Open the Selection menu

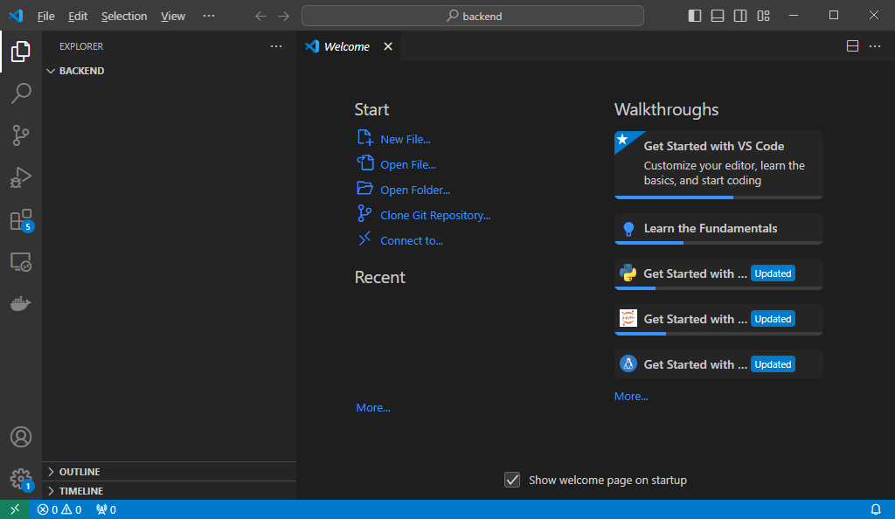(x=124, y=16)
